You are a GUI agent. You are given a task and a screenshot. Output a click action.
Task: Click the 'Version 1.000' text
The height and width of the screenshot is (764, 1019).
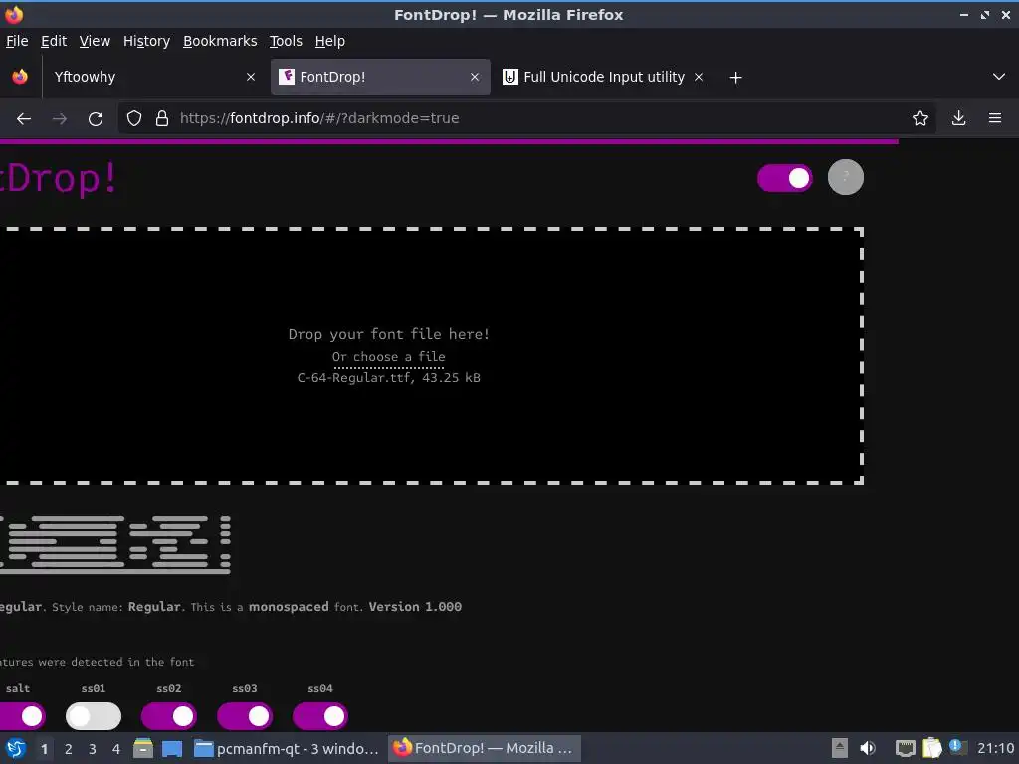[x=415, y=607]
